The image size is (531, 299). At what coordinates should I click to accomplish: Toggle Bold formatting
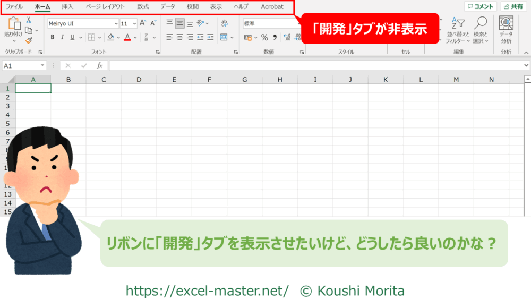point(52,37)
